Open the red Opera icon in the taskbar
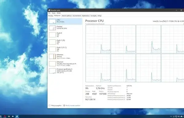Screen dimensions: 184x118 pyautogui.click(x=5, y=116)
